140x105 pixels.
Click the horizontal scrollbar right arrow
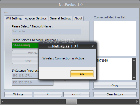pyautogui.click(x=137, y=102)
